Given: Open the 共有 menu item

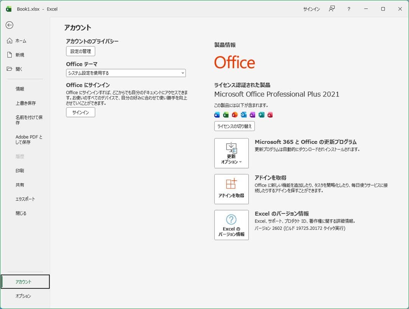Looking at the screenshot, I should [20, 185].
